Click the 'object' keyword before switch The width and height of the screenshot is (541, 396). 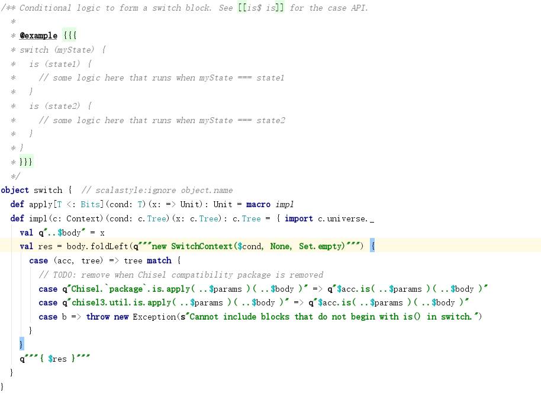pyautogui.click(x=15, y=190)
